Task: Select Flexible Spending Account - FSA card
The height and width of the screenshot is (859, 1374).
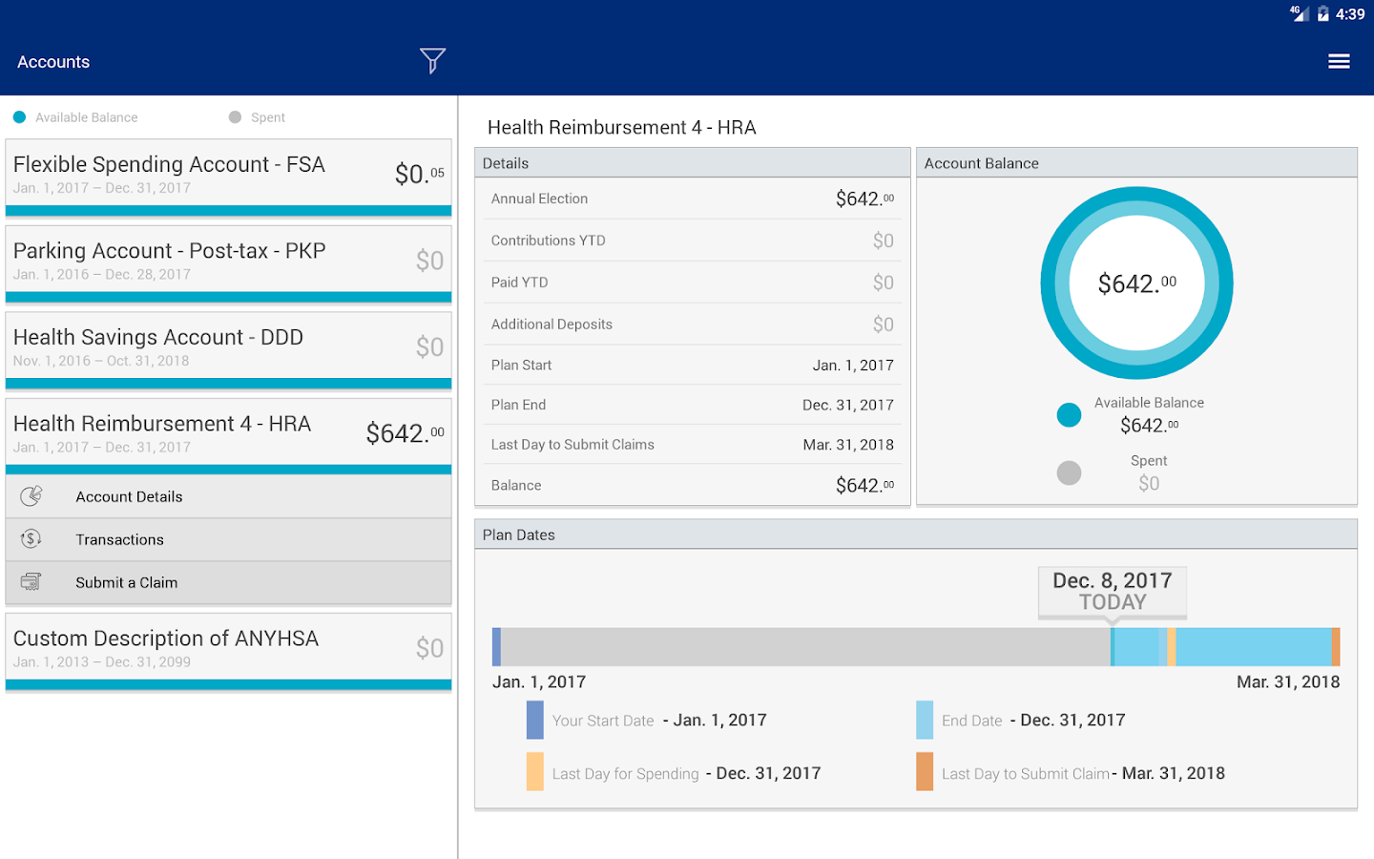Action: coord(228,178)
